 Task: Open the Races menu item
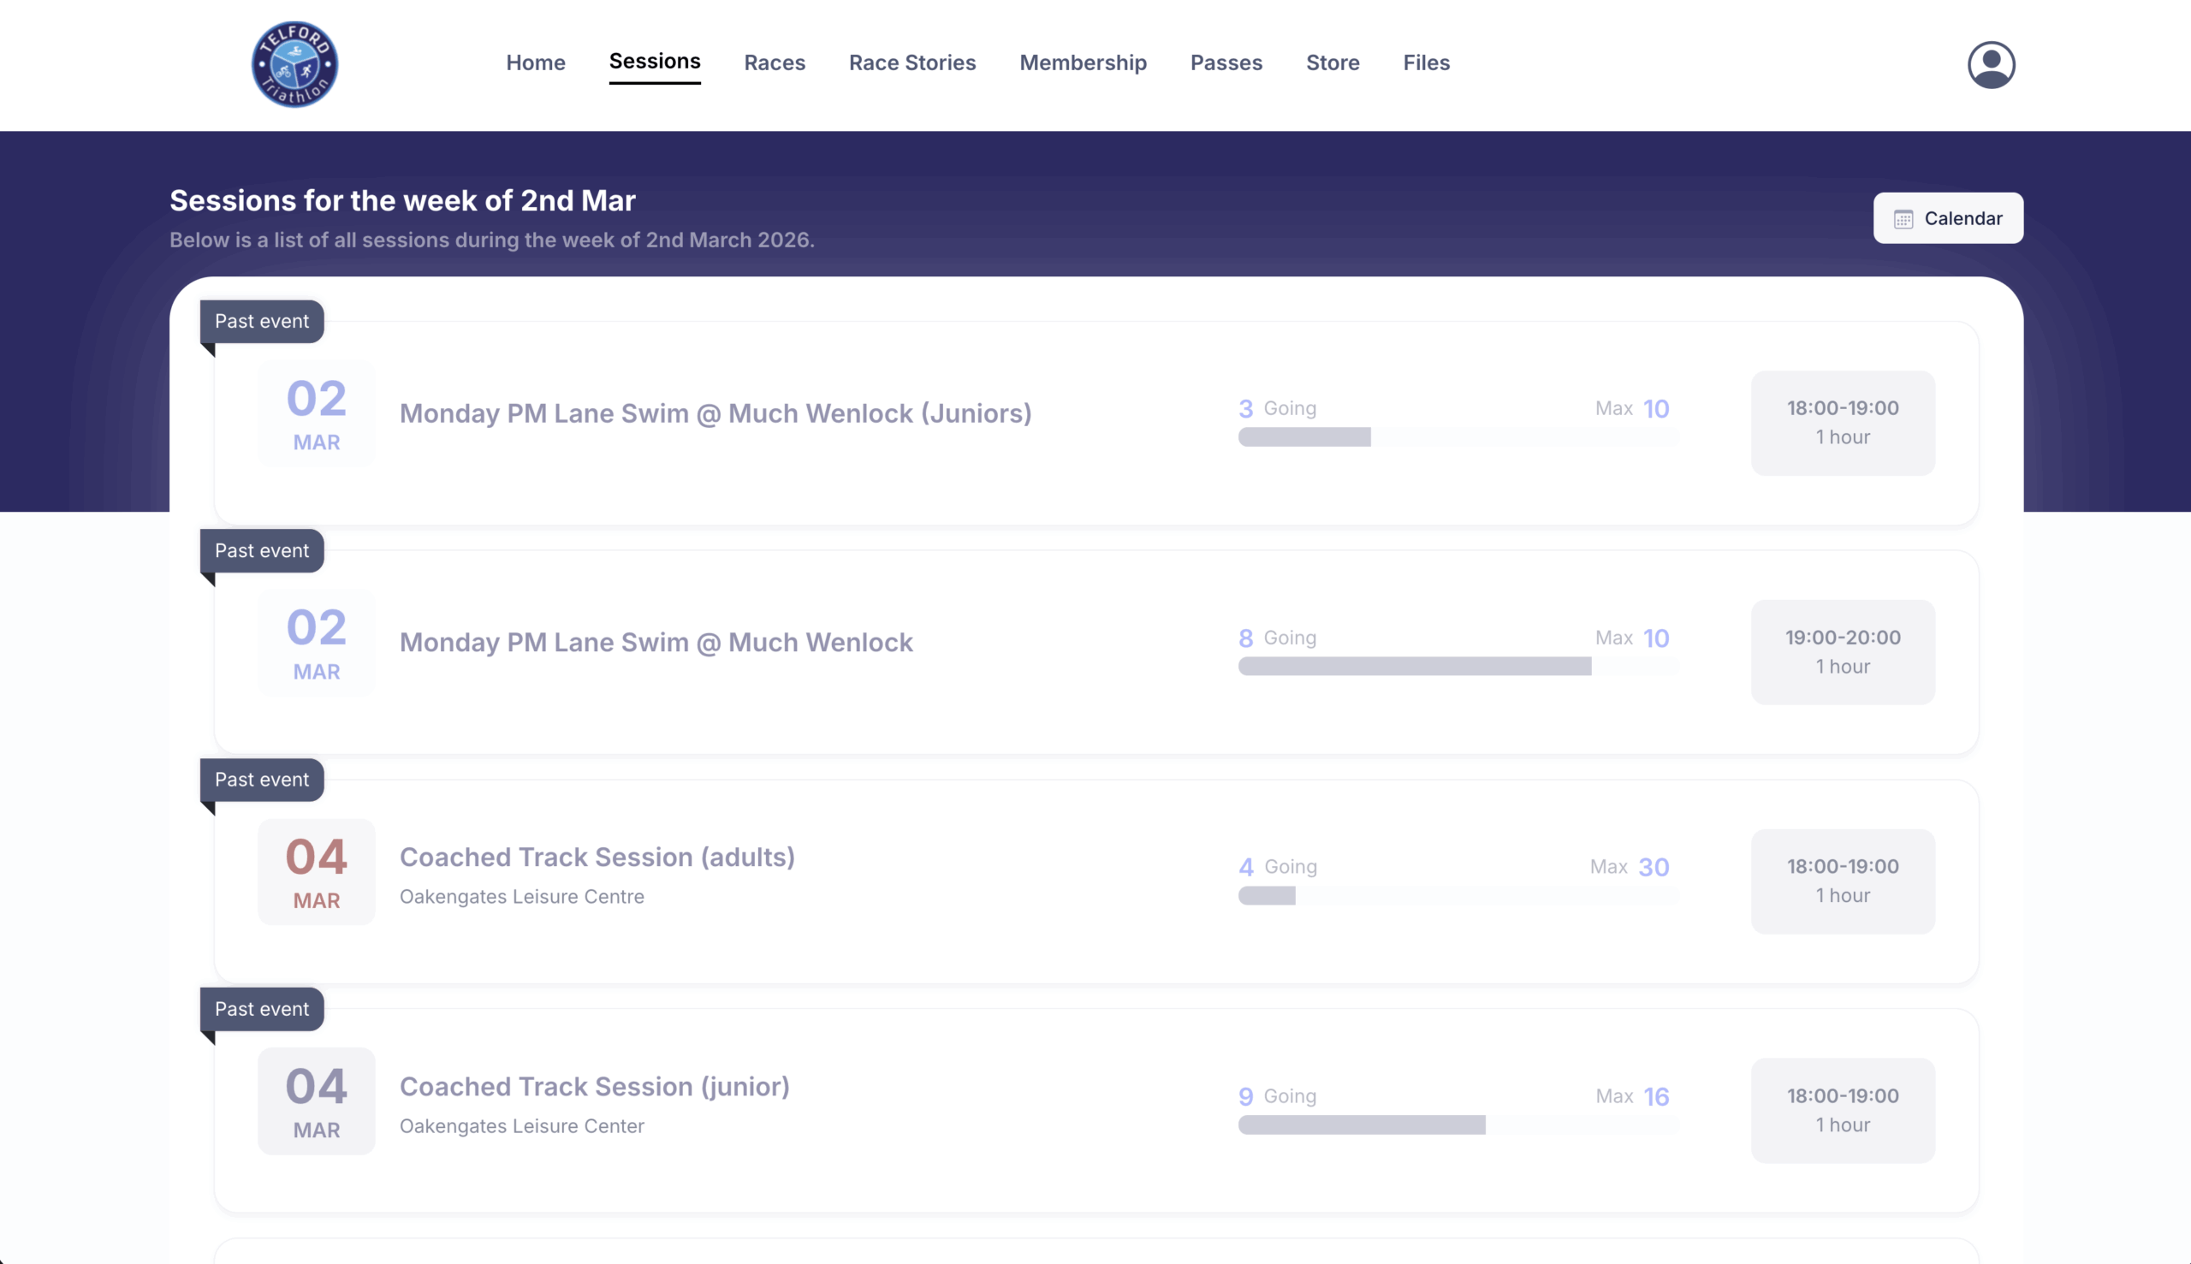775,62
